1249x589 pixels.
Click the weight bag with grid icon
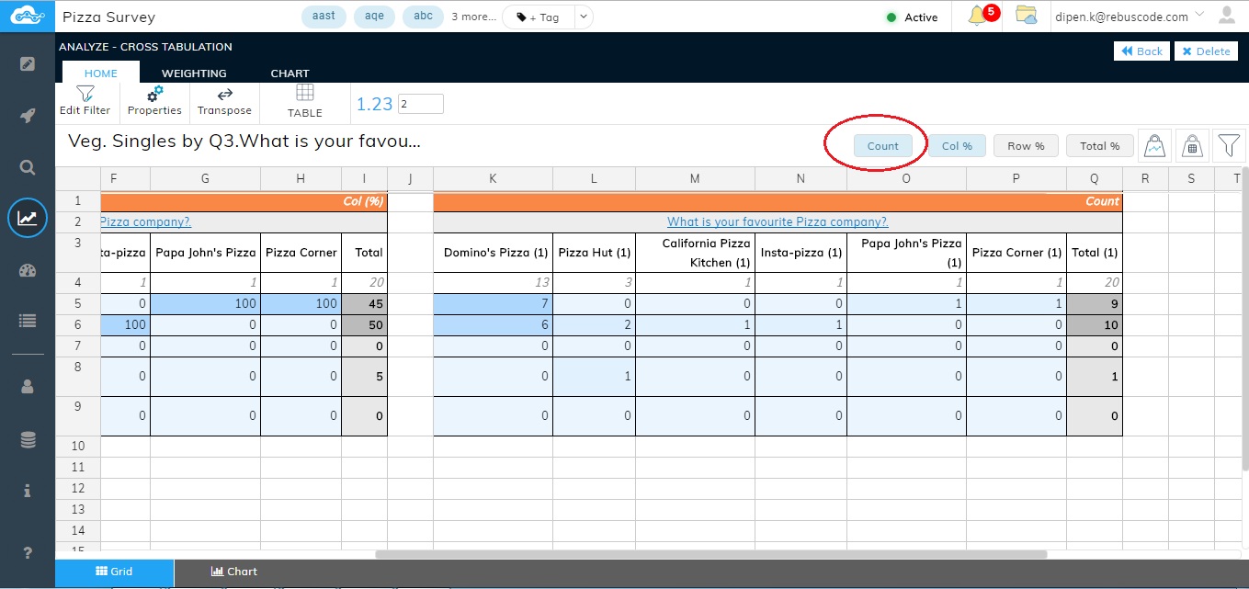(x=1192, y=145)
